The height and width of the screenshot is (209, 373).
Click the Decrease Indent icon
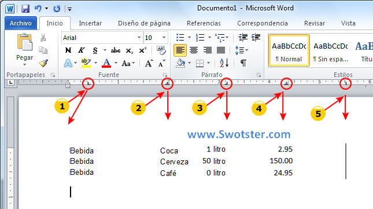(x=243, y=38)
